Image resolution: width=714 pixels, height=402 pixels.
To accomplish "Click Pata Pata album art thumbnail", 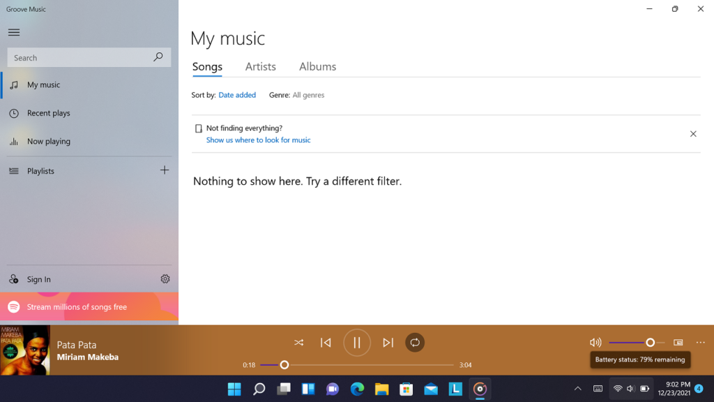I will (x=25, y=350).
